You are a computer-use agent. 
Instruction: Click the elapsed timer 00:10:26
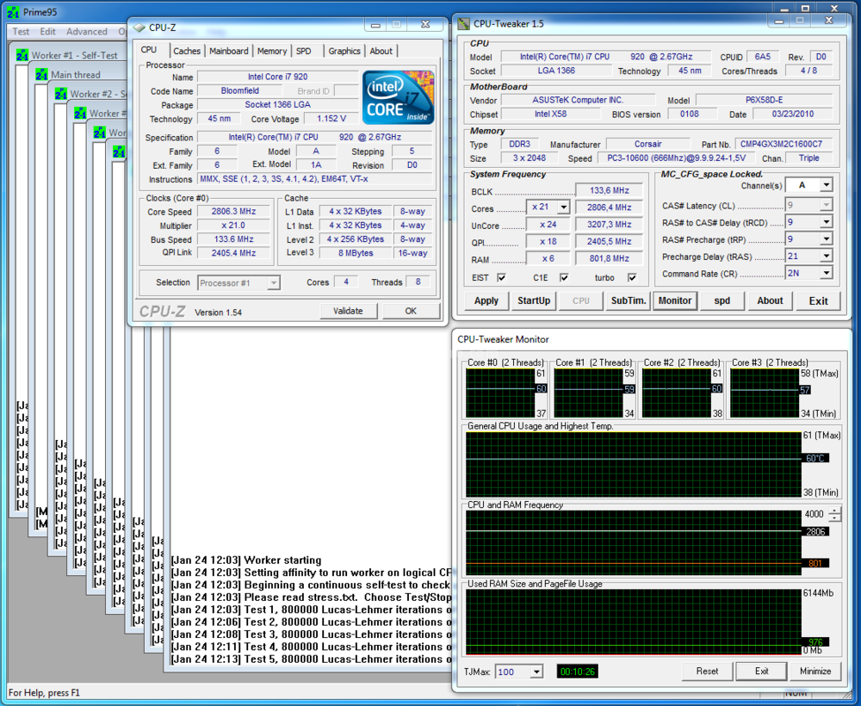point(577,672)
